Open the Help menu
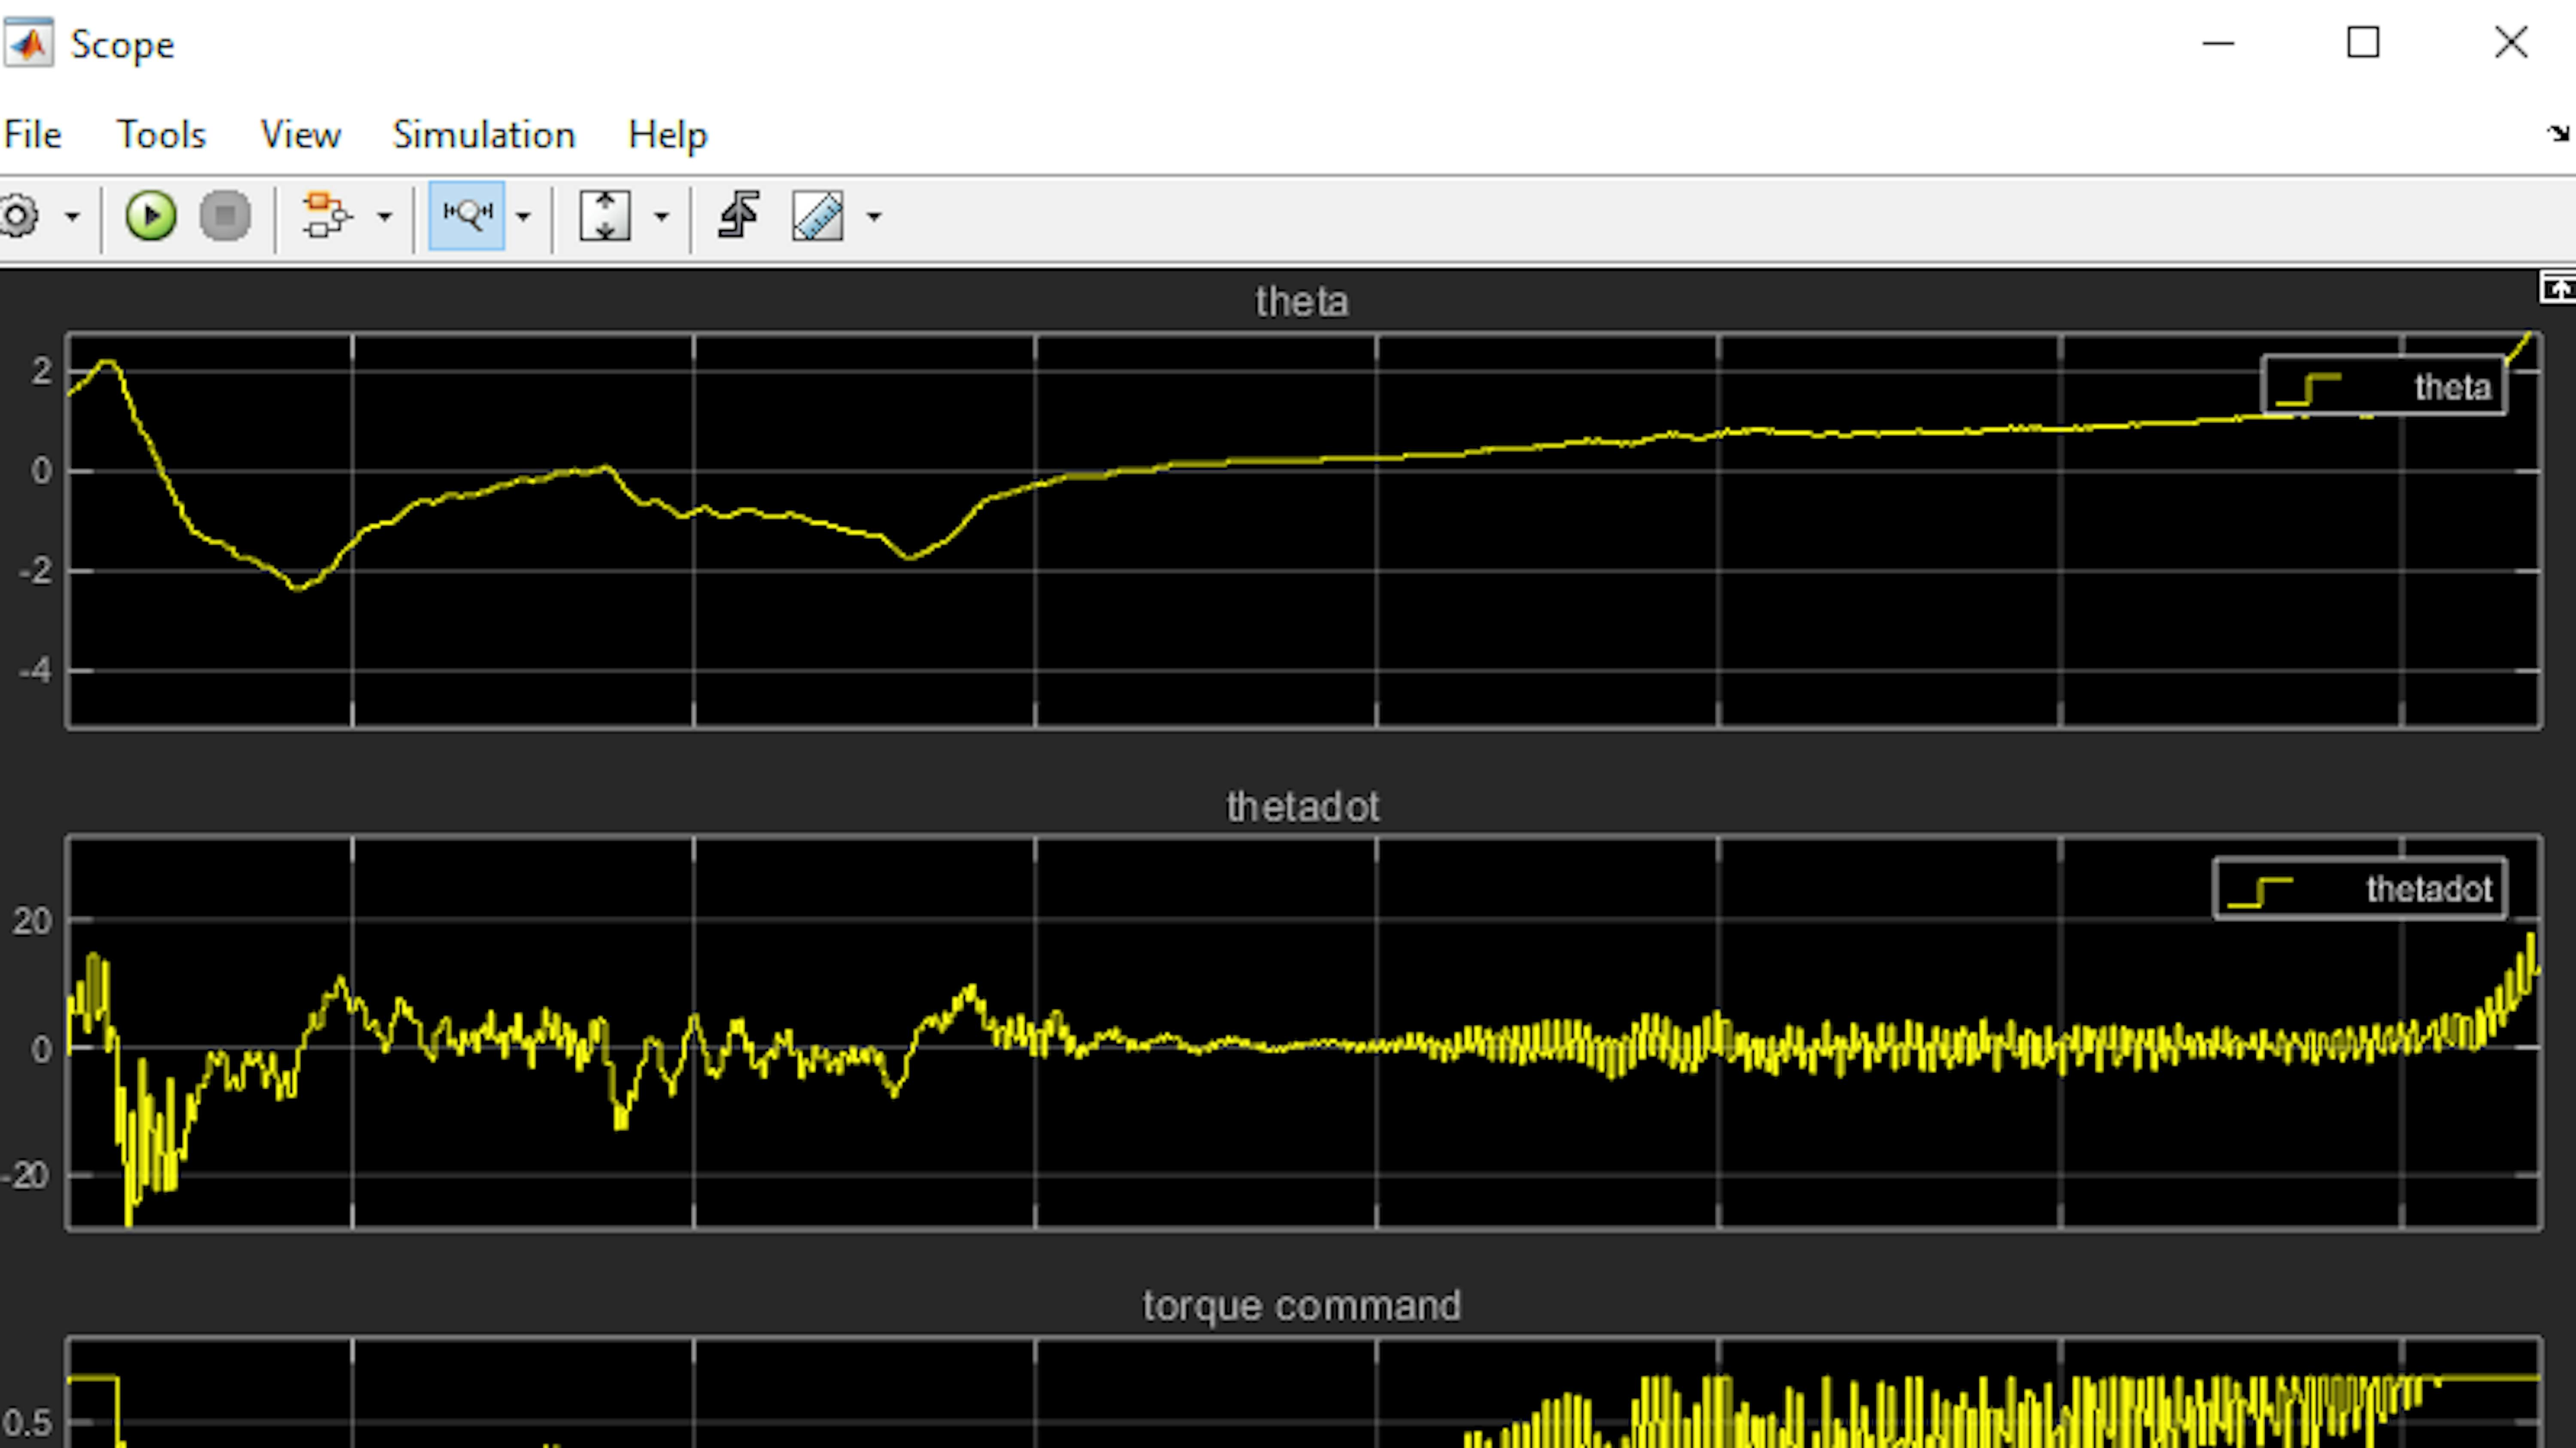The width and height of the screenshot is (2576, 1448). point(667,135)
